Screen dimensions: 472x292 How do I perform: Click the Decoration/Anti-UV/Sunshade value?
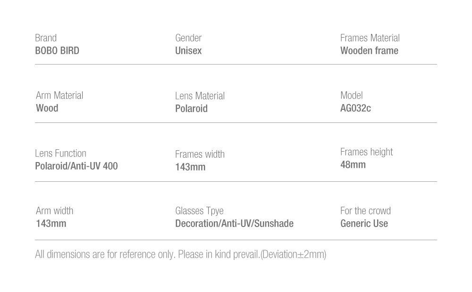click(x=234, y=223)
